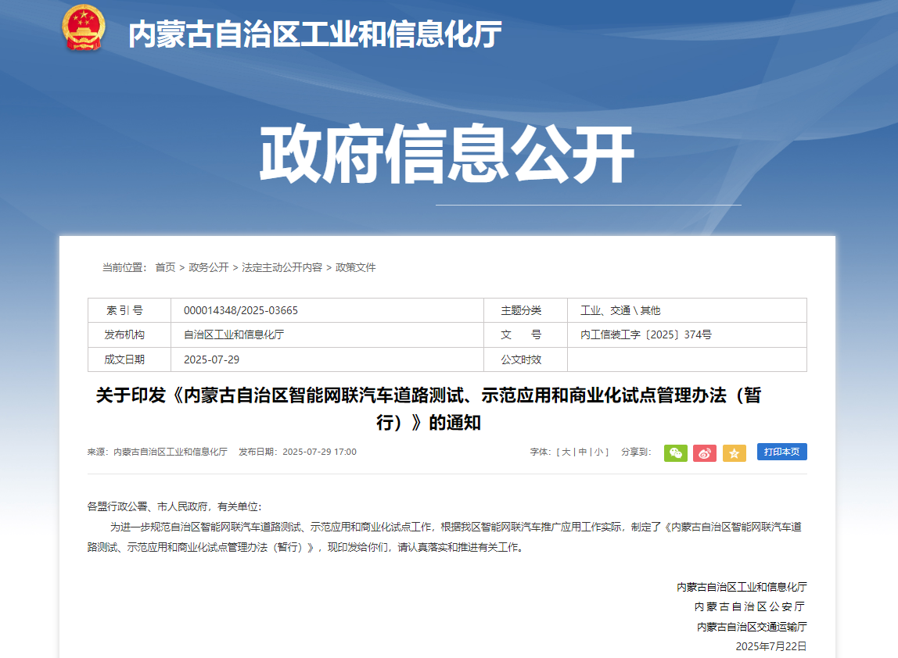The width and height of the screenshot is (898, 658).
Task: Click the 工业、交通＼其他 category cell
Action: point(620,310)
